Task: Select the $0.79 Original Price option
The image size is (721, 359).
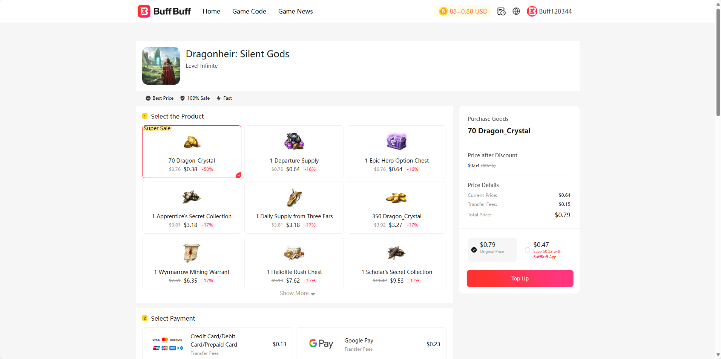Action: coord(474,250)
